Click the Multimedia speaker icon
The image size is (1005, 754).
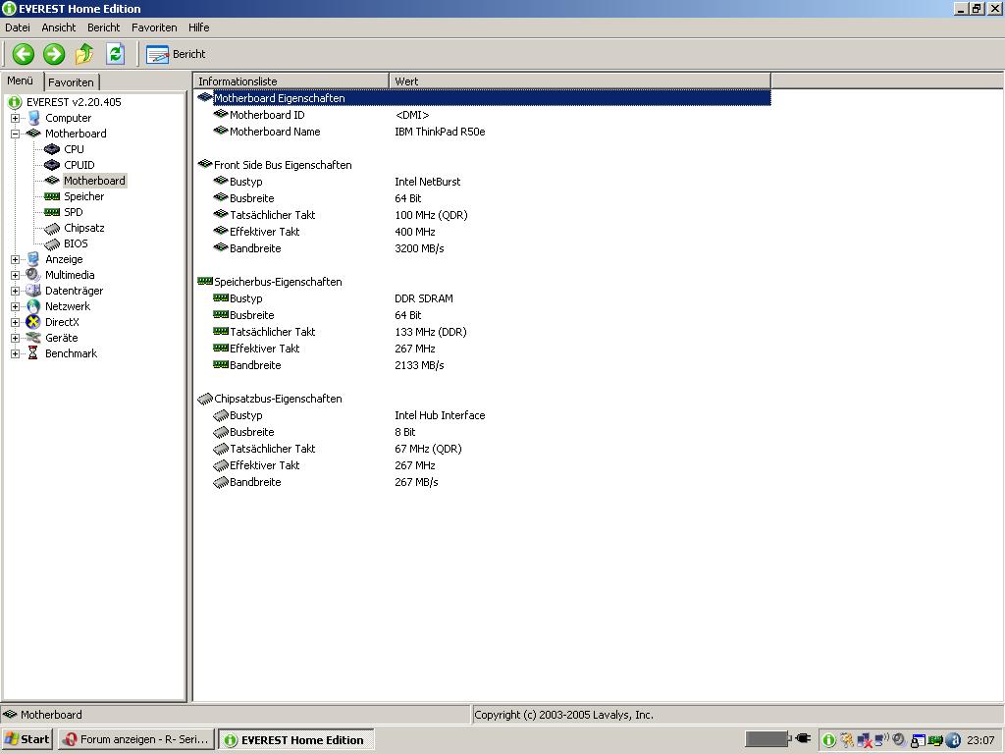(x=33, y=275)
